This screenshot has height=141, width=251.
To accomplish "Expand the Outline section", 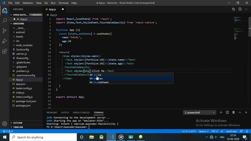I will point(26,123).
